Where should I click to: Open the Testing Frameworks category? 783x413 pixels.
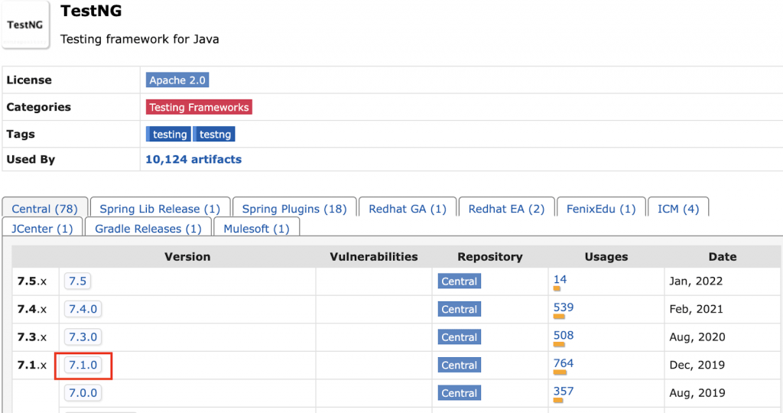[199, 107]
